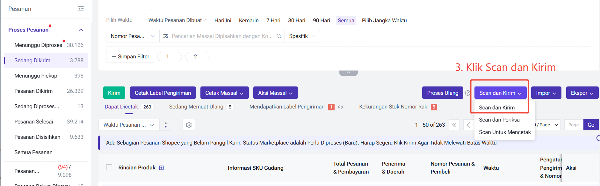Open Pesanan Dikirim in sidebar

click(x=46, y=91)
